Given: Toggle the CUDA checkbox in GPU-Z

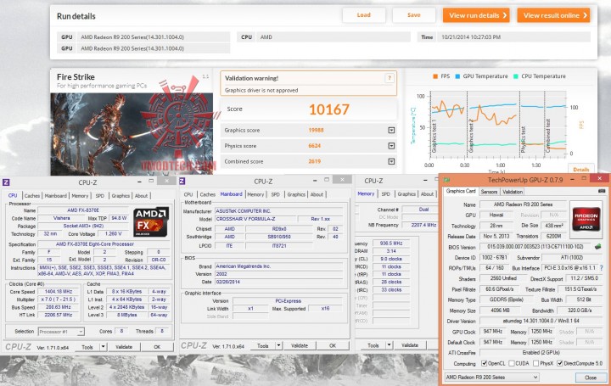Looking at the screenshot, I should point(511,363).
